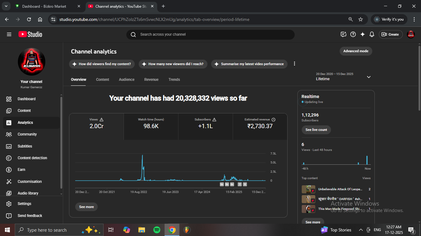Click the Earn dollar icon in sidebar
The height and width of the screenshot is (236, 421).
click(x=9, y=170)
